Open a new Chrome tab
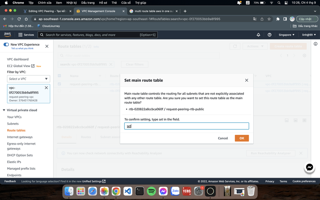 click(x=185, y=11)
